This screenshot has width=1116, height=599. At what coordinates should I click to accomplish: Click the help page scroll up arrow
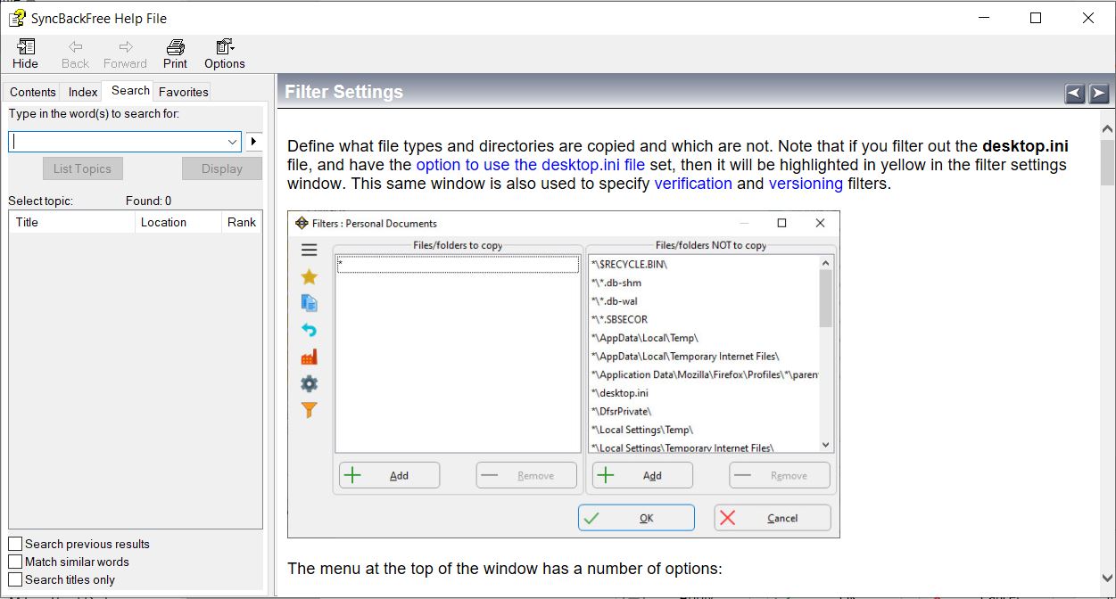click(x=1107, y=129)
